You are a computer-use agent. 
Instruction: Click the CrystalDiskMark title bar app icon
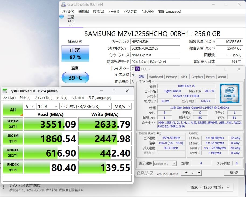click(5, 91)
